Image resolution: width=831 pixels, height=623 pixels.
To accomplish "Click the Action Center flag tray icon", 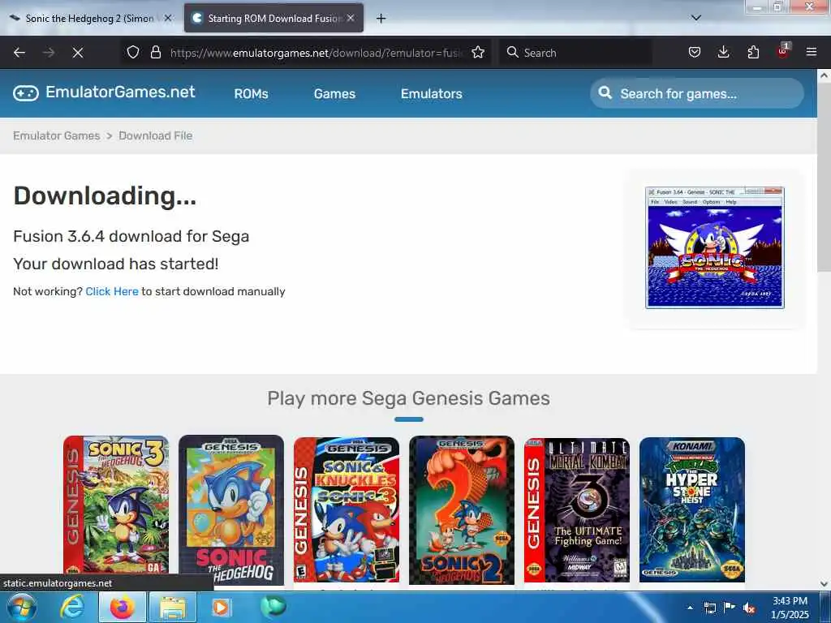I will pyautogui.click(x=730, y=608).
